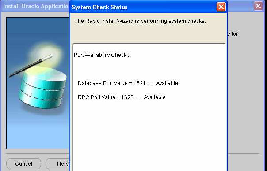Screen dimensions: 267x171
Task: Click the "Database Port Value = 1521" line
Action: (x=128, y=83)
